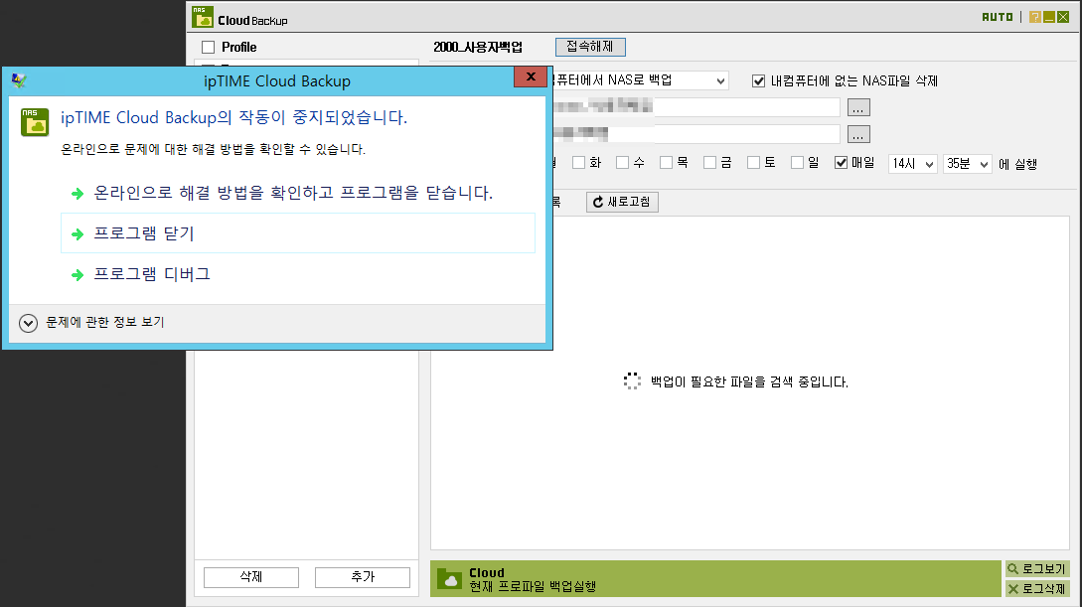Select 프로그램 닫기 option

click(298, 233)
